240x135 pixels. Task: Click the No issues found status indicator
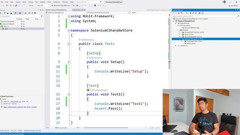61,127
